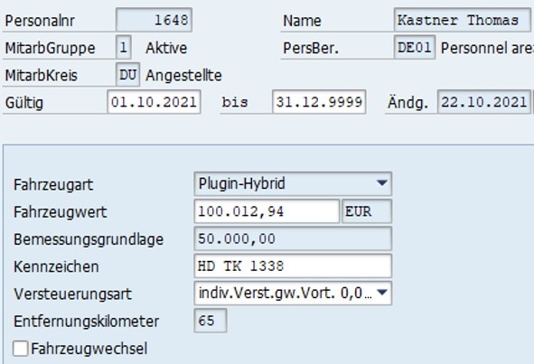
Task: Click the Versteuerungsart label
Action: [72, 294]
